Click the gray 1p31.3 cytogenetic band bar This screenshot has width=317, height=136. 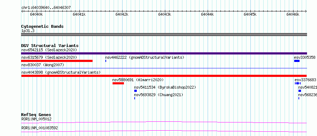coord(164,35)
